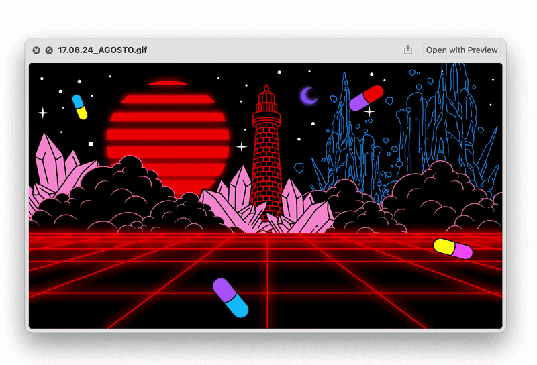
Task: Click the Share icon in the title bar
Action: coord(408,50)
